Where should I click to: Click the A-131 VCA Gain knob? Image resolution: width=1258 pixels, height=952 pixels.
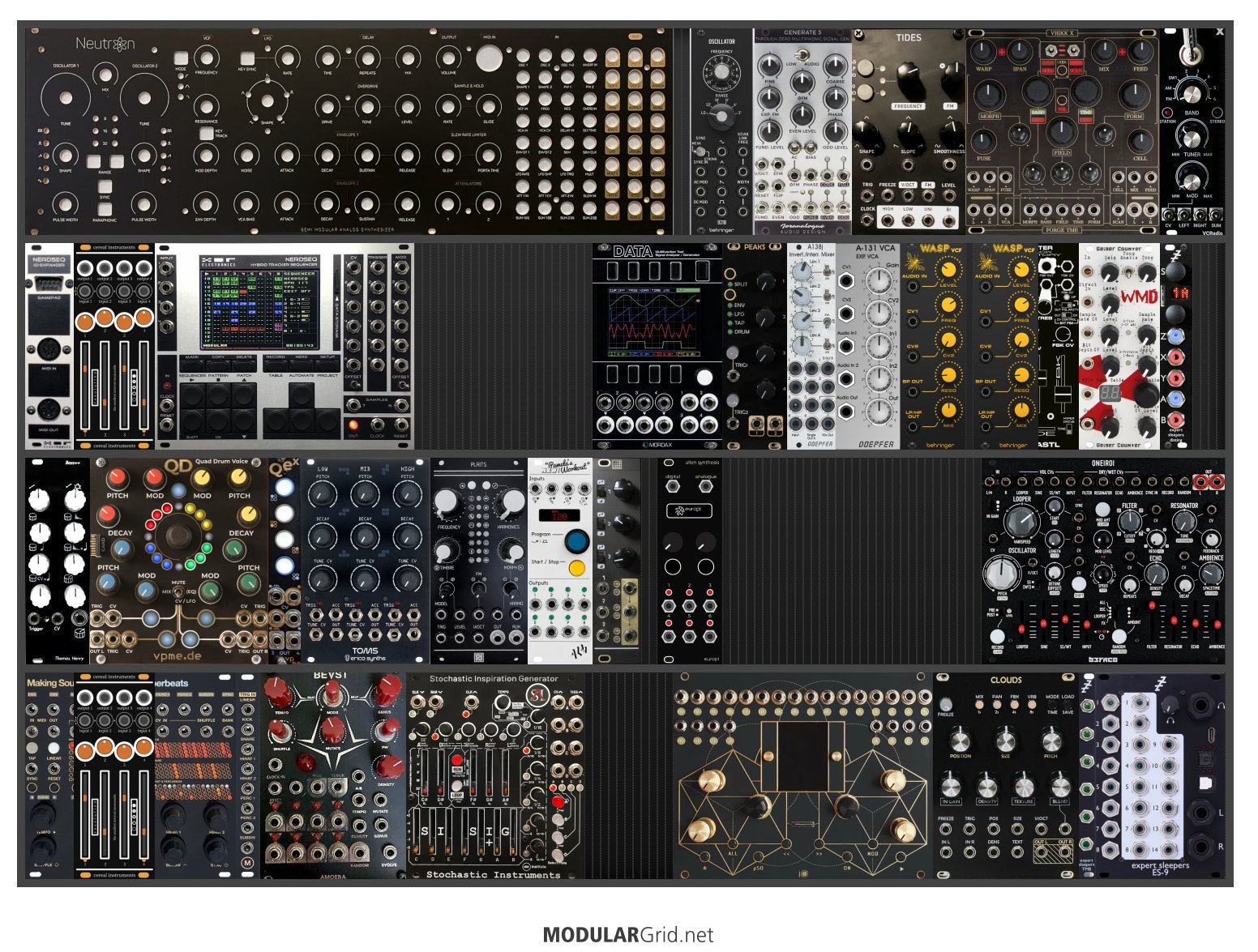[879, 281]
